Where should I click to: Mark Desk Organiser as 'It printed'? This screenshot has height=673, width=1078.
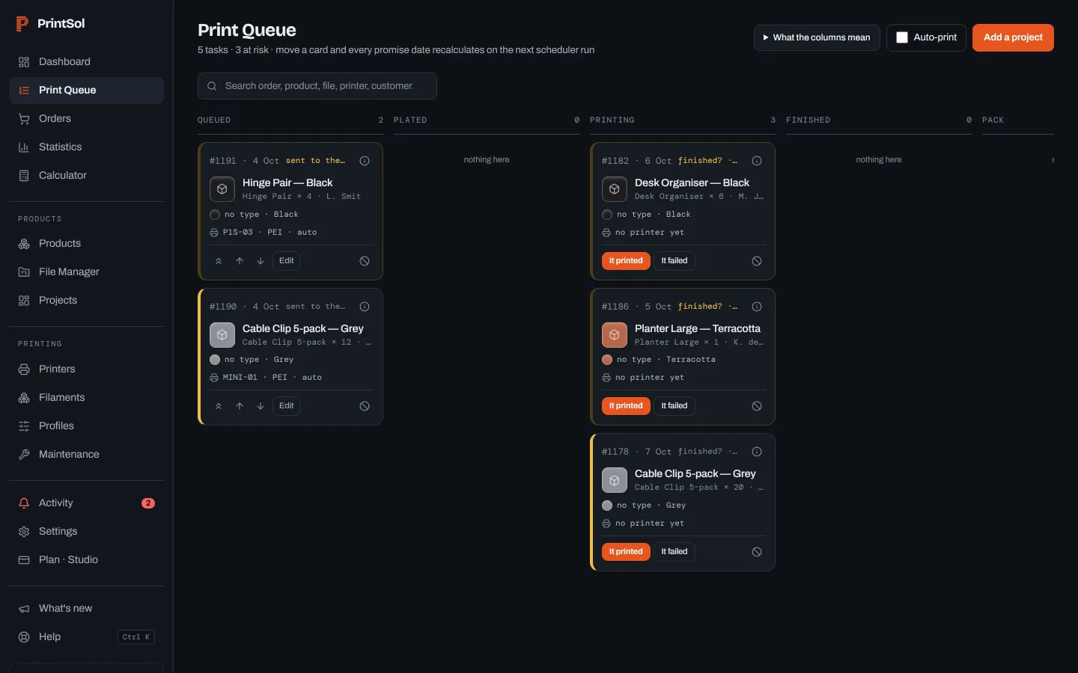tap(626, 261)
